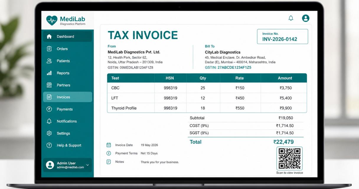Screen dimensions: 359x189
Task: Open the Settings menu label
Action: click(x=63, y=133)
